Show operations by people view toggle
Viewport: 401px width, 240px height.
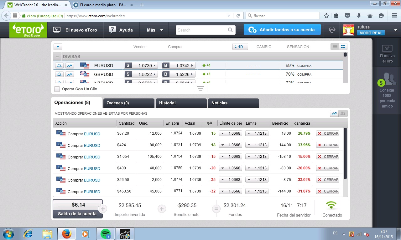coord(343,113)
